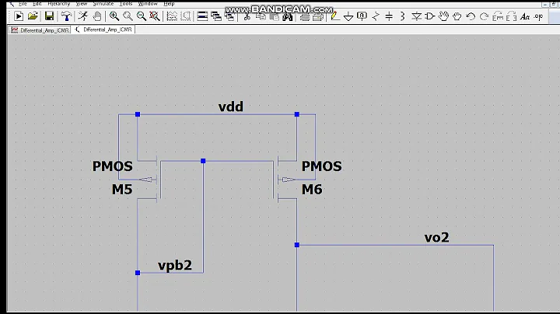Click the Autorange plot icon

[x=172, y=16]
